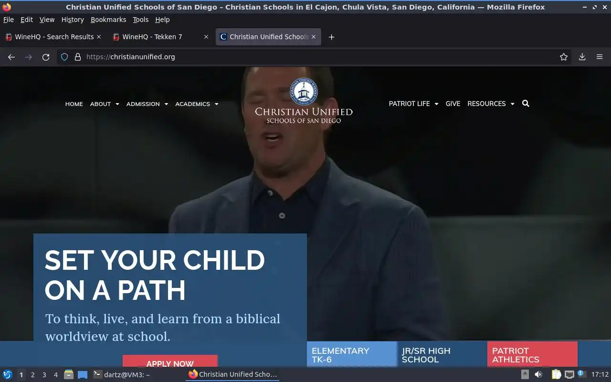Open a new tab with plus button

(331, 37)
